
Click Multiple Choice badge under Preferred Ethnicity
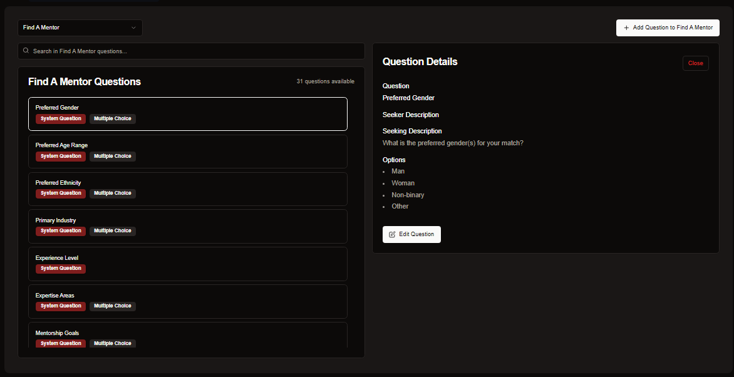pyautogui.click(x=113, y=194)
